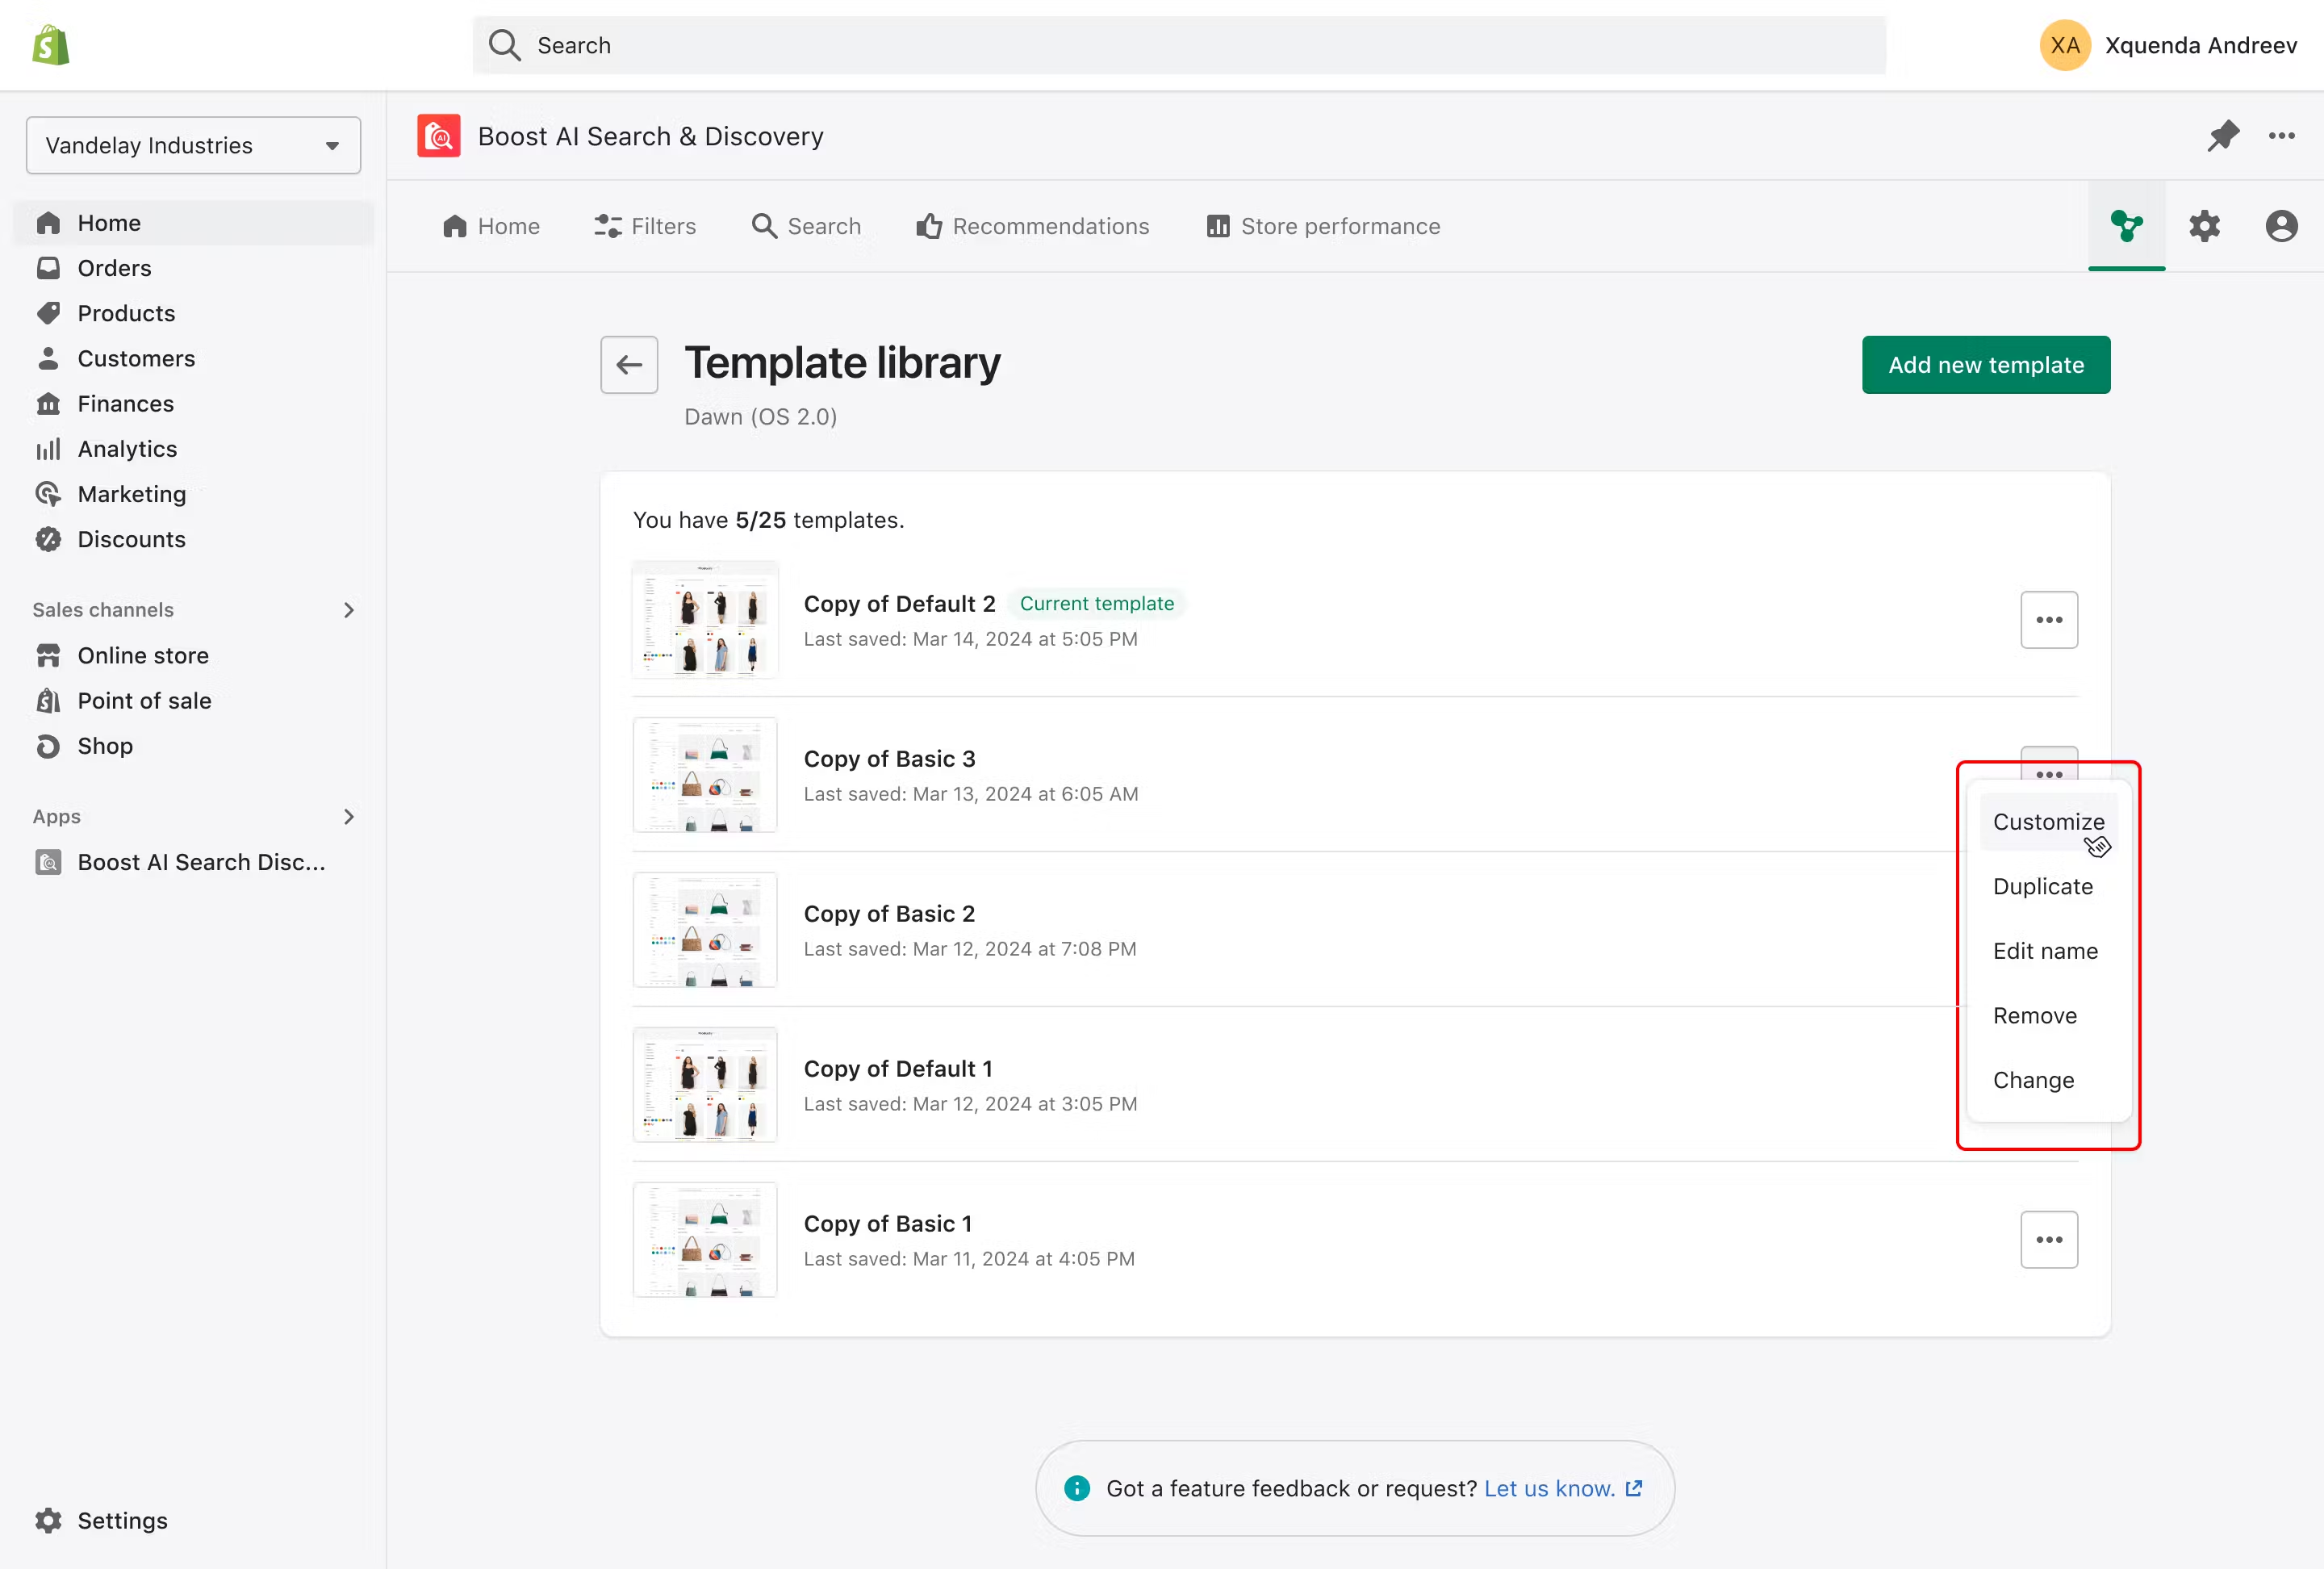Viewport: 2324px width, 1569px height.
Task: Open Copy of Basic 1 options menu
Action: (2049, 1240)
